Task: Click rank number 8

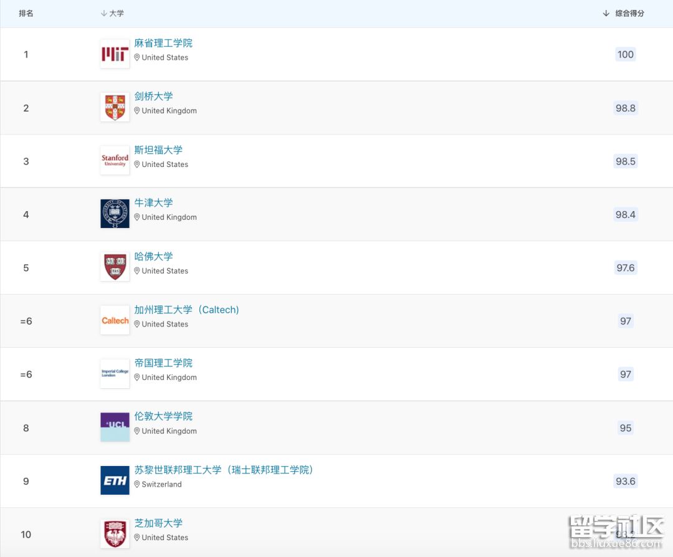Action: [26, 428]
